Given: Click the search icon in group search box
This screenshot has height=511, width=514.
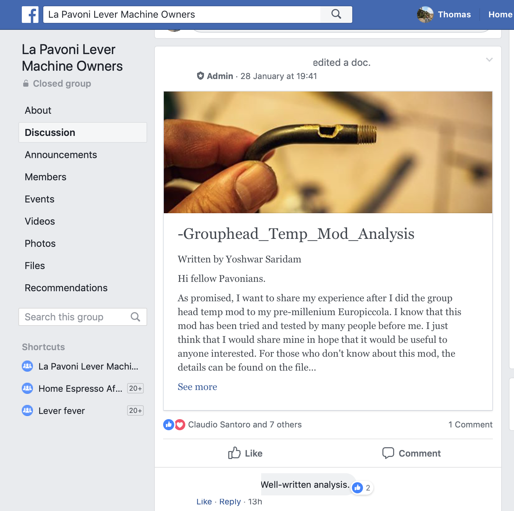Looking at the screenshot, I should point(135,317).
